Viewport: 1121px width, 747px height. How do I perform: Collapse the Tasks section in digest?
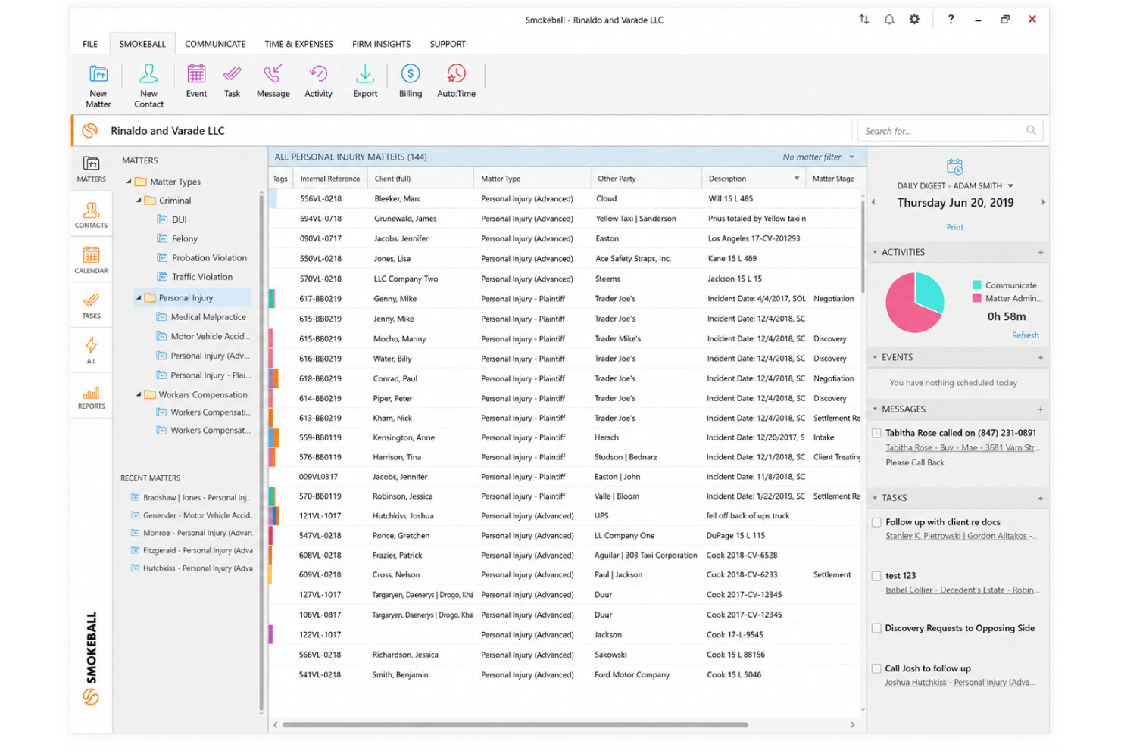875,498
